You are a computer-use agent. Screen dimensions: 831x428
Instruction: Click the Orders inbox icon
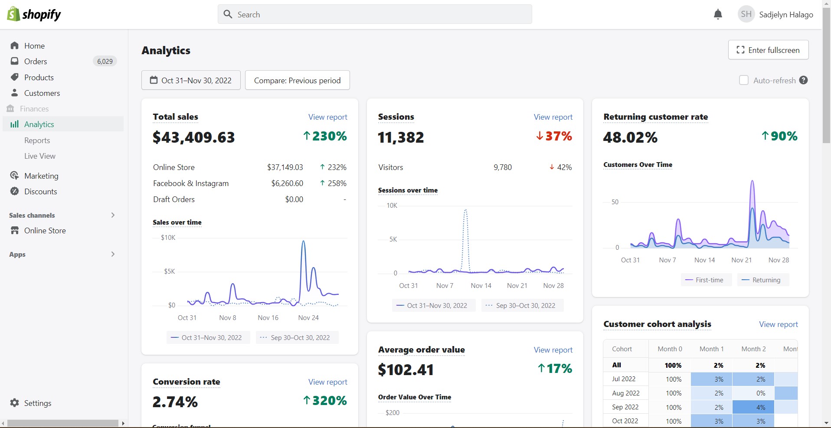click(15, 61)
